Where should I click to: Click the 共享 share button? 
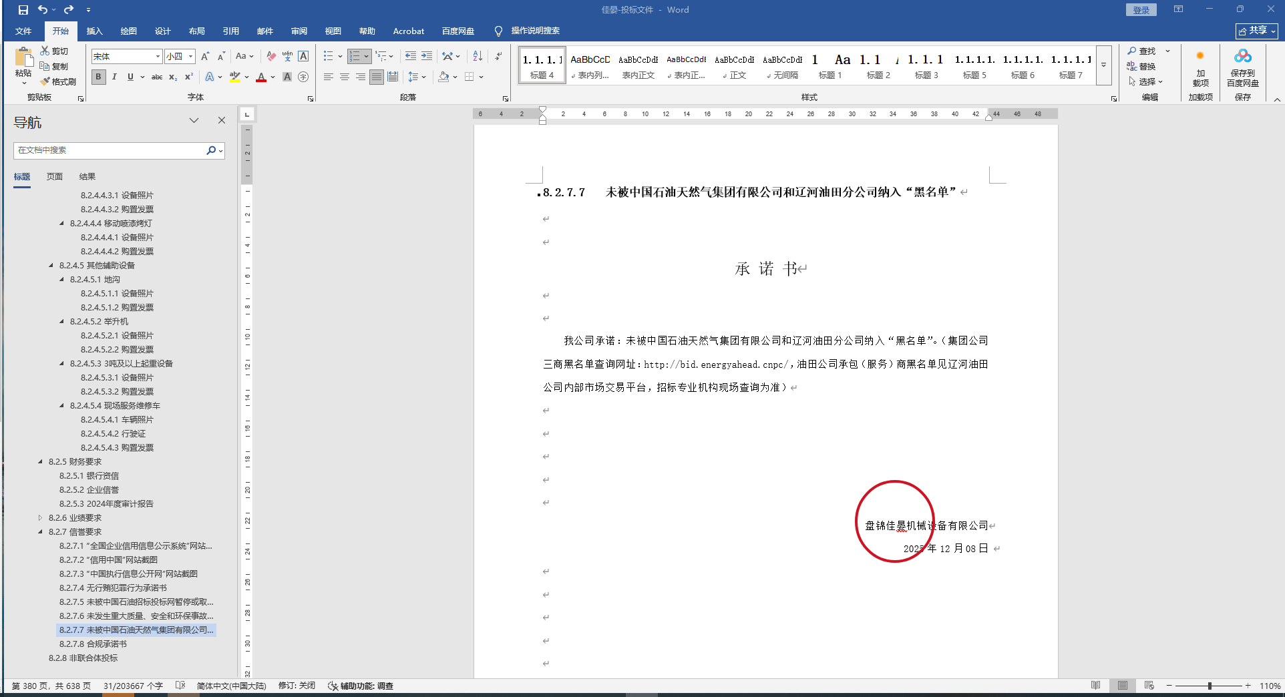click(1257, 31)
